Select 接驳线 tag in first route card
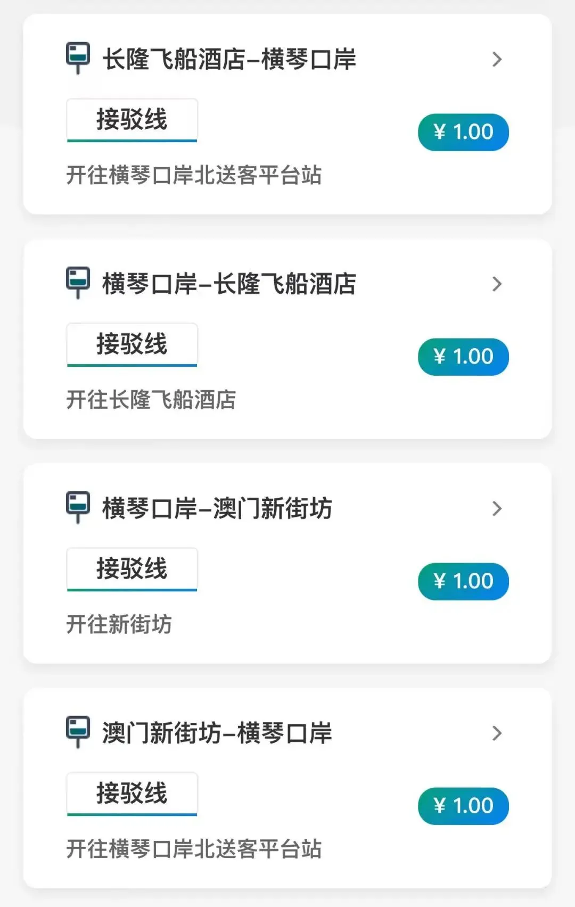 point(132,120)
